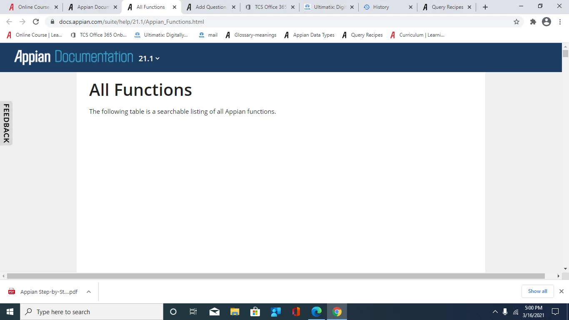The width and height of the screenshot is (569, 320).
Task: Open File Explorer from the taskbar
Action: (235, 312)
